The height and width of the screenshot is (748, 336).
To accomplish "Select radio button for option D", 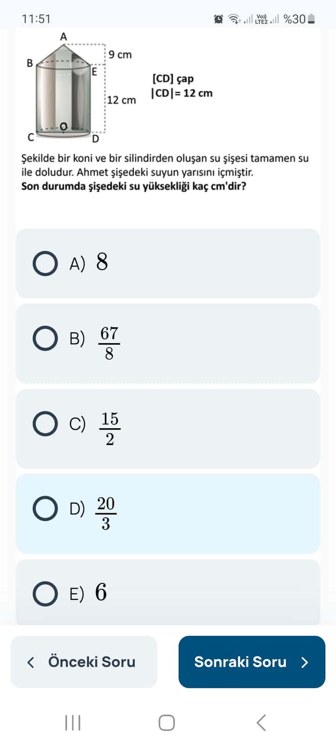I will tap(45, 509).
